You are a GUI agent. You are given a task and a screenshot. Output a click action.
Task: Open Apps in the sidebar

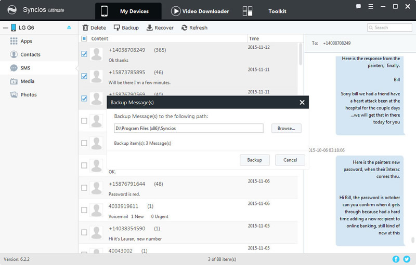(27, 41)
